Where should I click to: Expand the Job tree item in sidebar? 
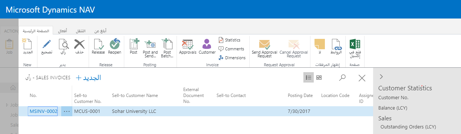tap(7, 105)
